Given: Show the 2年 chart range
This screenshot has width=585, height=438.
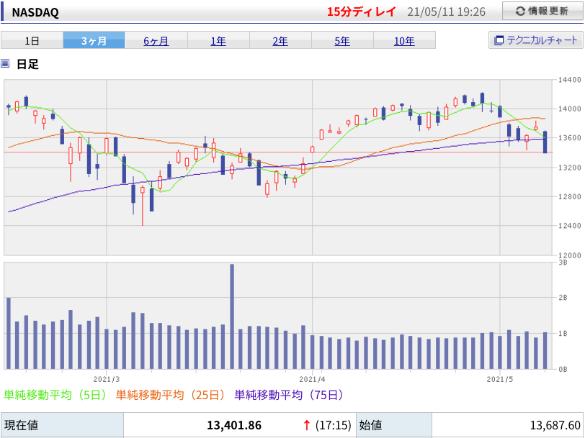Looking at the screenshot, I should pos(280,40).
